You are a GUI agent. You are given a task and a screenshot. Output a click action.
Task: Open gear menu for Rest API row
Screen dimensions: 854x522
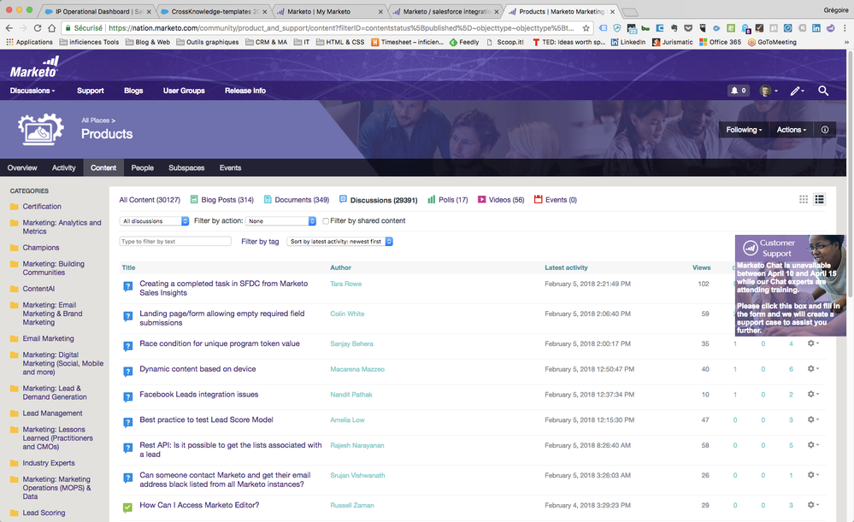point(813,445)
